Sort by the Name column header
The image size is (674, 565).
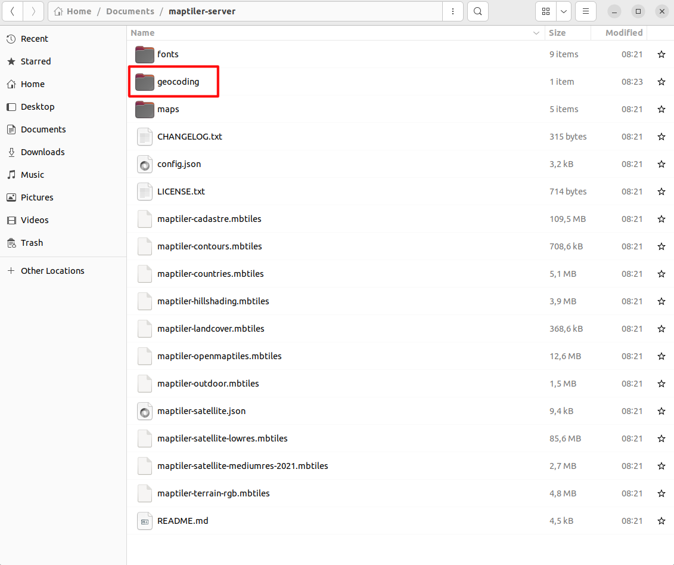pos(336,33)
